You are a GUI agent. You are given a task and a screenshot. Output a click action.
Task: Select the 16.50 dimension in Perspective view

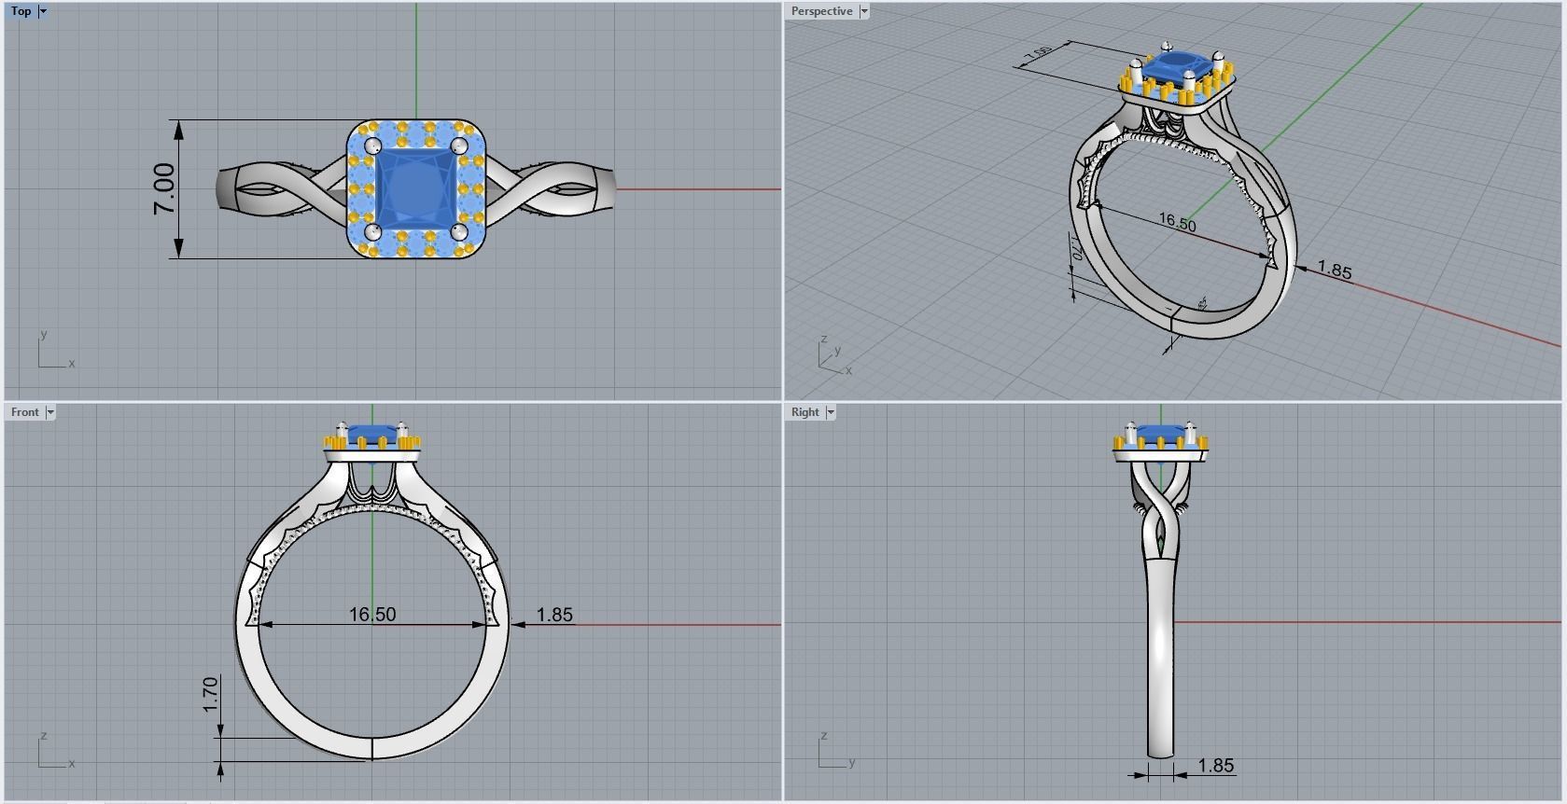click(1177, 223)
